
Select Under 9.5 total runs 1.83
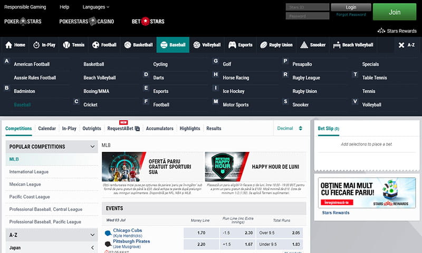(280, 244)
